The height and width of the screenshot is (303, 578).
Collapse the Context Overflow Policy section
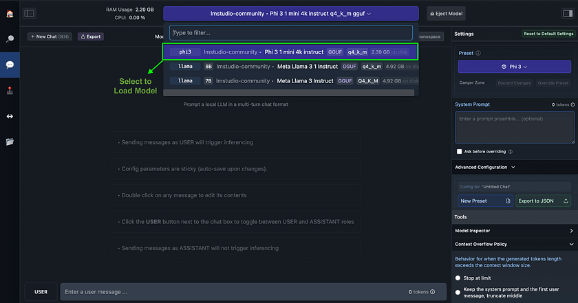coord(514,244)
